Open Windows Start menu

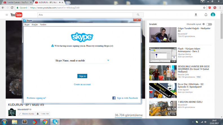pyautogui.click(x=5, y=122)
